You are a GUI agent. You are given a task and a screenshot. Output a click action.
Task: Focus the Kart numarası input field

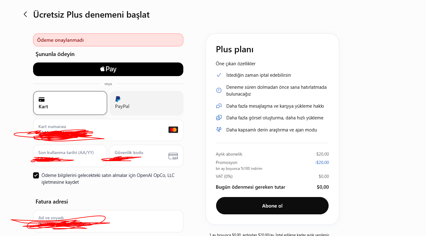click(x=108, y=130)
